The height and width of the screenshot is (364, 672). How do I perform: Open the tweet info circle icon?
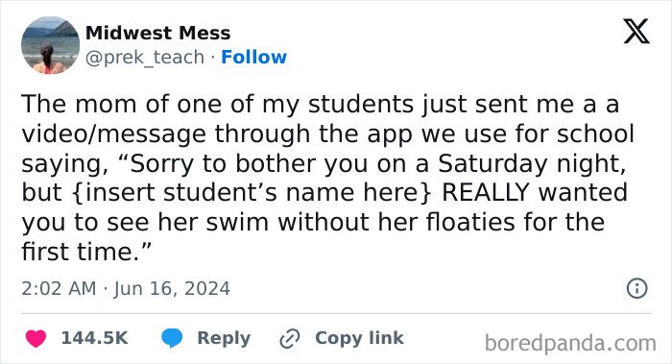coord(636,288)
